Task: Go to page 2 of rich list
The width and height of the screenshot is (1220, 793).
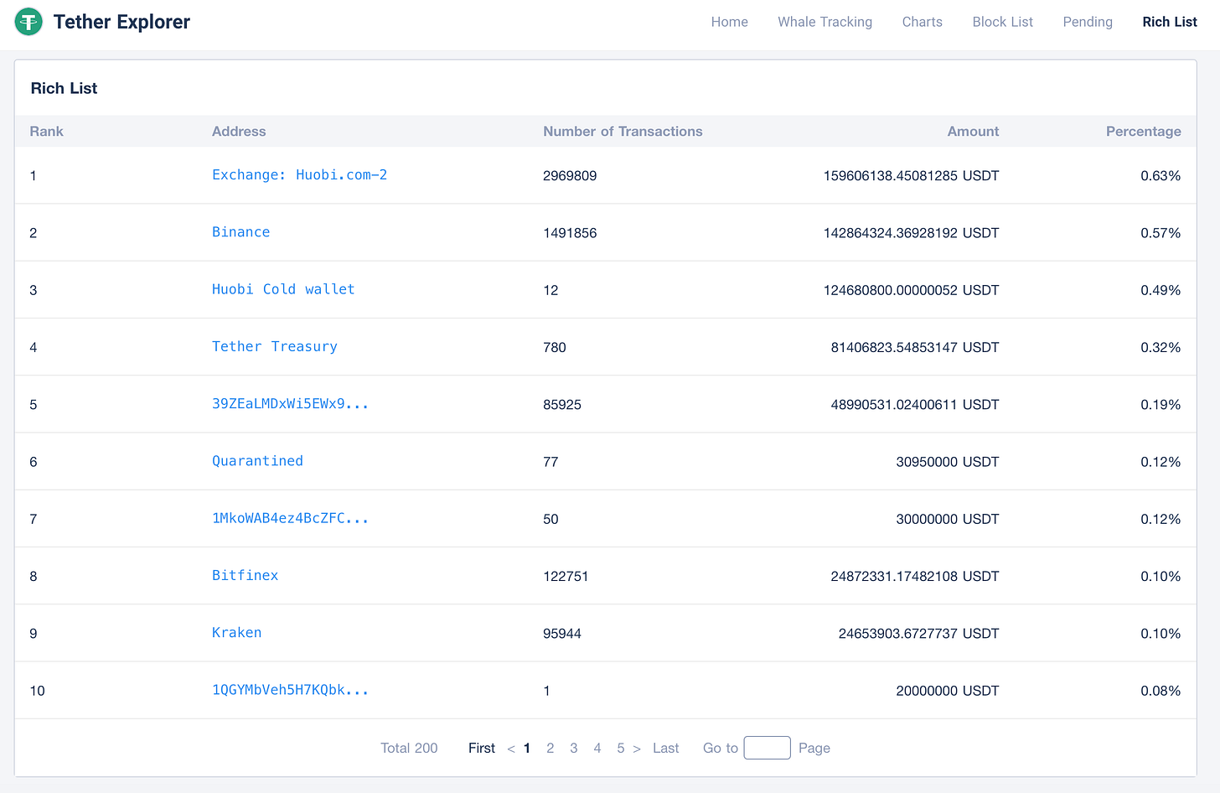Action: tap(551, 748)
